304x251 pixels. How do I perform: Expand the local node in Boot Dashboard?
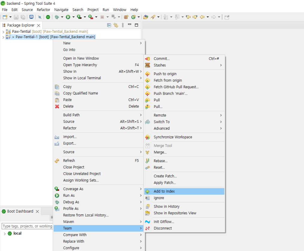(x=5, y=234)
